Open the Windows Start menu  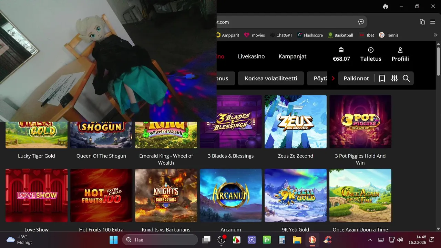[113, 240]
